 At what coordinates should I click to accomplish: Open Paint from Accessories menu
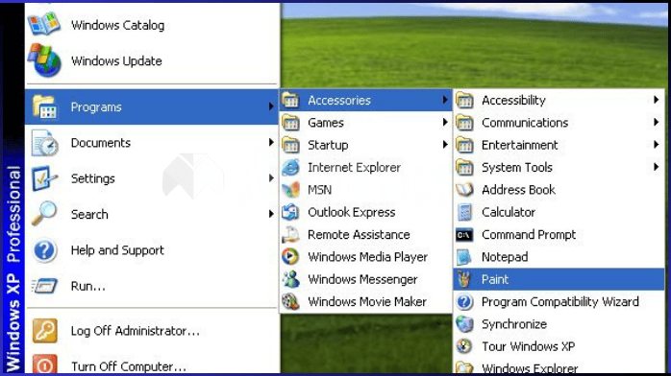(x=559, y=279)
